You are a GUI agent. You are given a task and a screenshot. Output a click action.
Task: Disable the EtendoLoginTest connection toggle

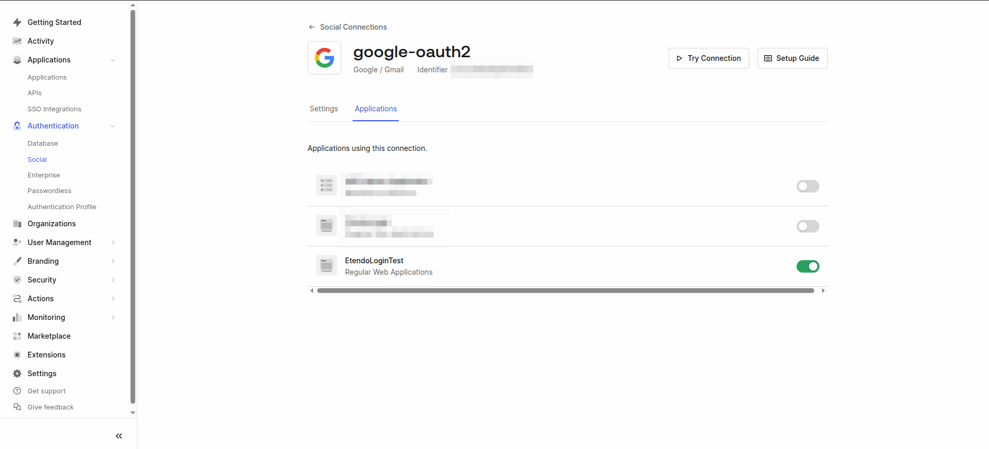pyautogui.click(x=808, y=266)
